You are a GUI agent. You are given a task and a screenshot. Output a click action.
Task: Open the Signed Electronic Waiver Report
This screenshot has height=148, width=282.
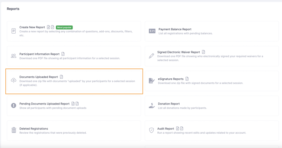click(x=179, y=52)
